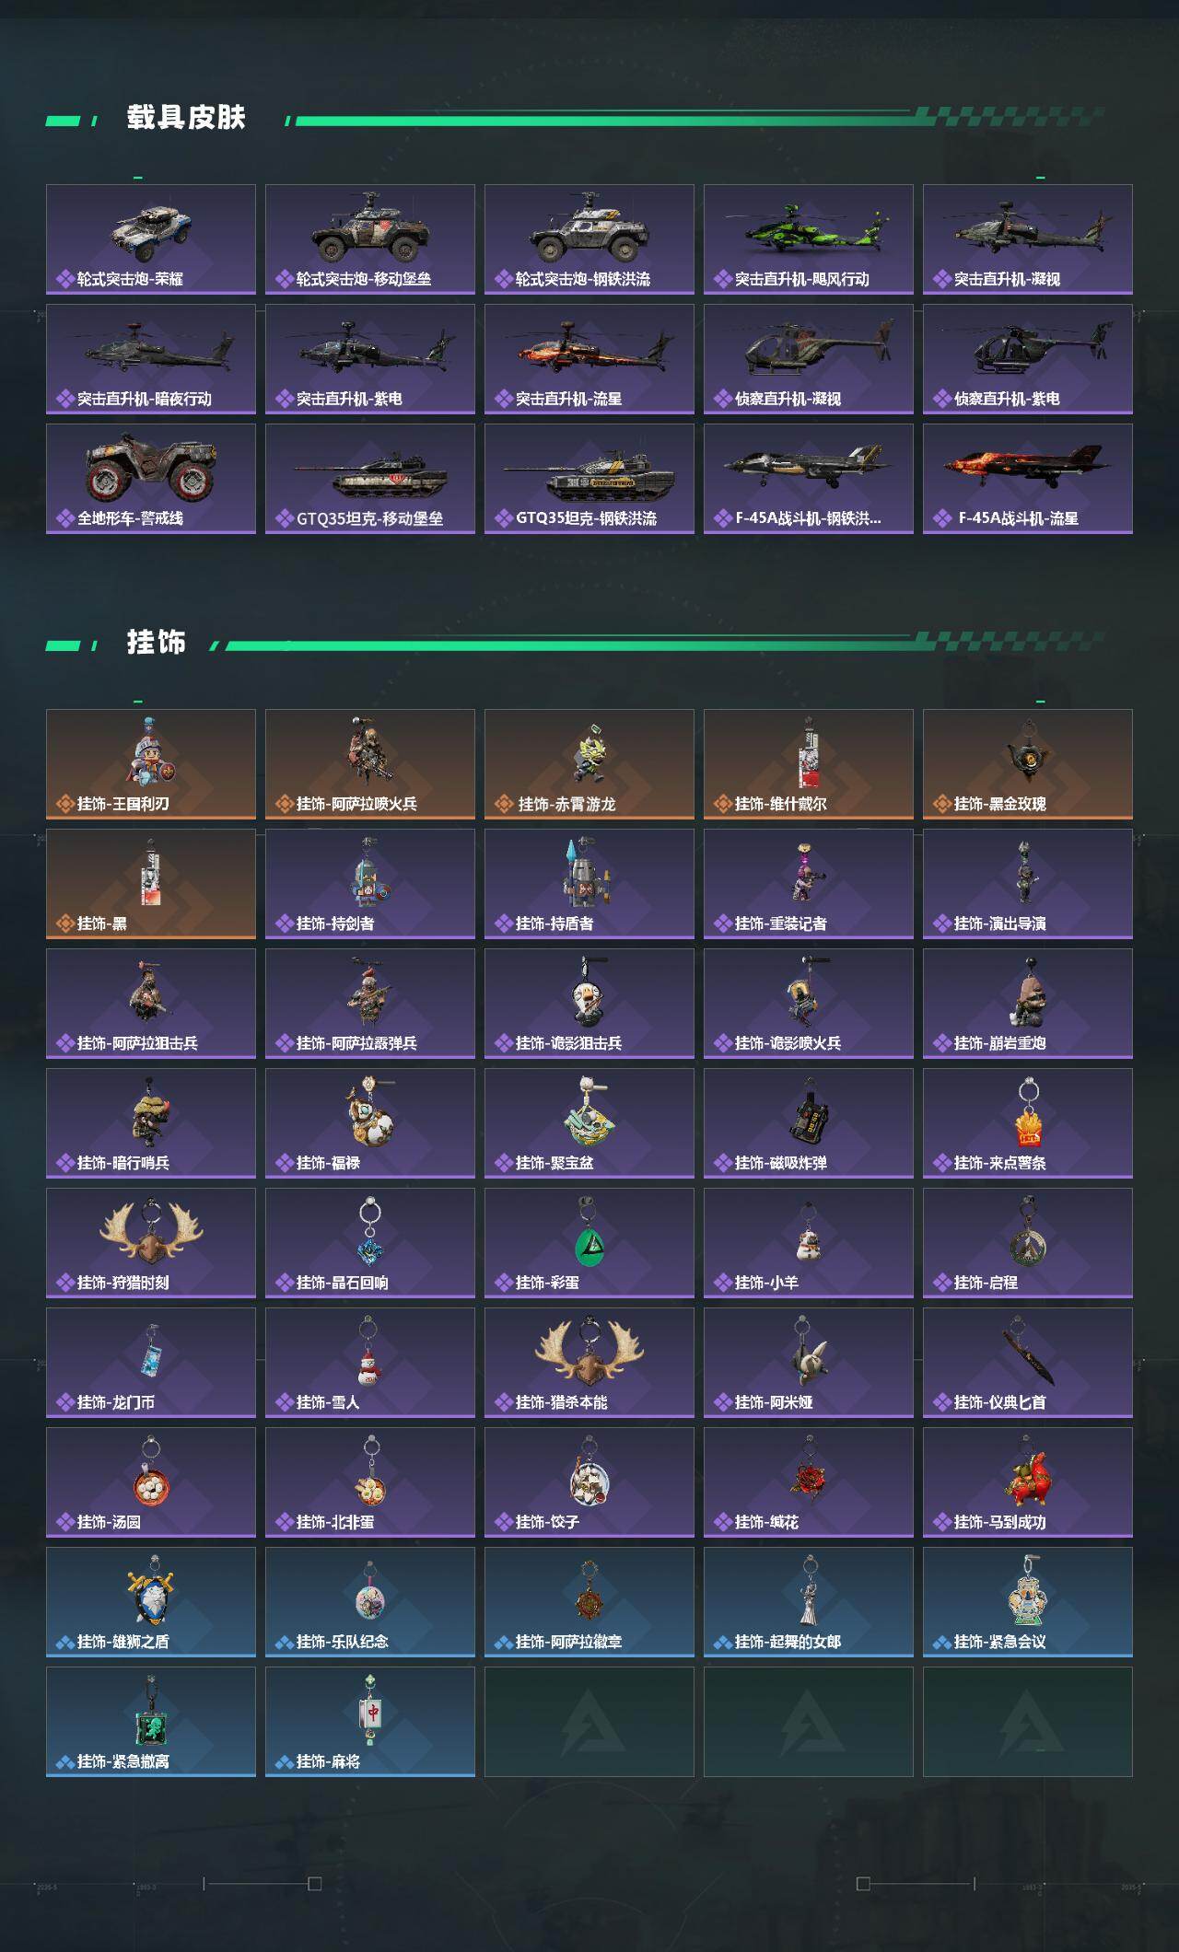Viewport: 1179px width, 1952px height.
Task: Pick the 挂饰-来点薯条 french fries charm
Action: pos(1028,1123)
